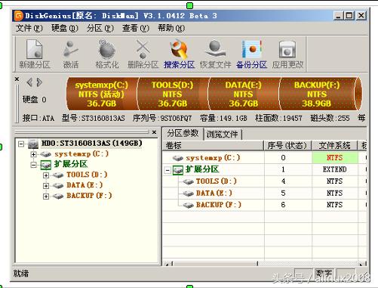Open the 文件(F) menu
The width and height of the screenshot is (378, 288).
(29, 28)
